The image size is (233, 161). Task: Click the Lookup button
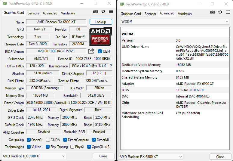pyautogui.click(x=101, y=22)
